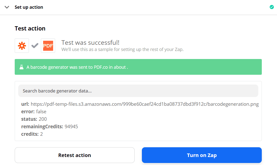This screenshot has width=277, height=165.
Task: Click the green success checkmark badge
Action: point(272,7)
